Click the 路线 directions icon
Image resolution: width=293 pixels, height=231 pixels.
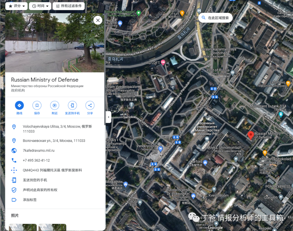19,105
